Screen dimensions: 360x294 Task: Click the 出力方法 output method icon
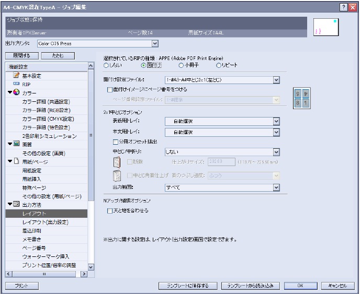tap(16, 204)
